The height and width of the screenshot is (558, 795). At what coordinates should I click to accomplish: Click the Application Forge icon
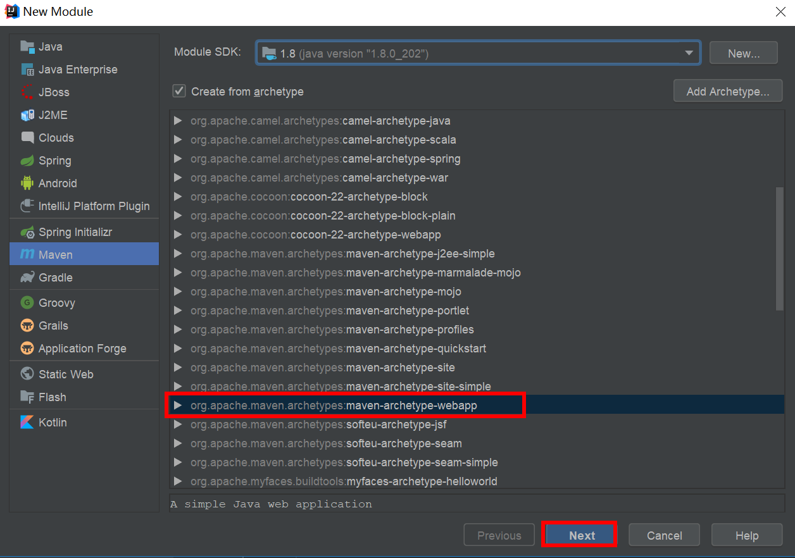click(x=27, y=349)
